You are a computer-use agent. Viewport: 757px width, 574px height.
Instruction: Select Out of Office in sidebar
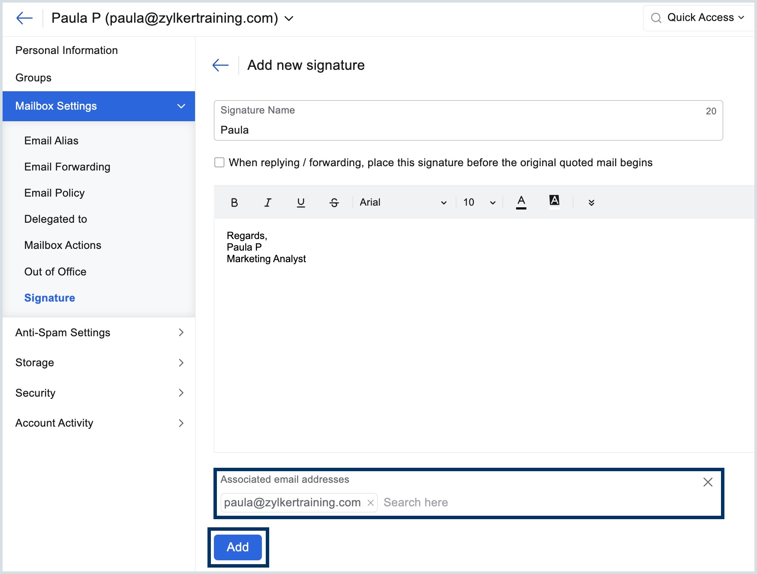55,272
